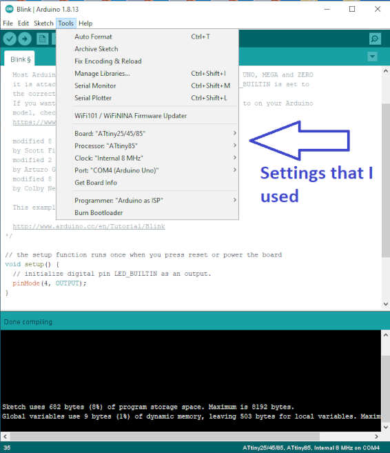Viewport: 390px width, 453px height.
Task: Click the console horizontal scrollbar thumb
Action: coord(165,436)
